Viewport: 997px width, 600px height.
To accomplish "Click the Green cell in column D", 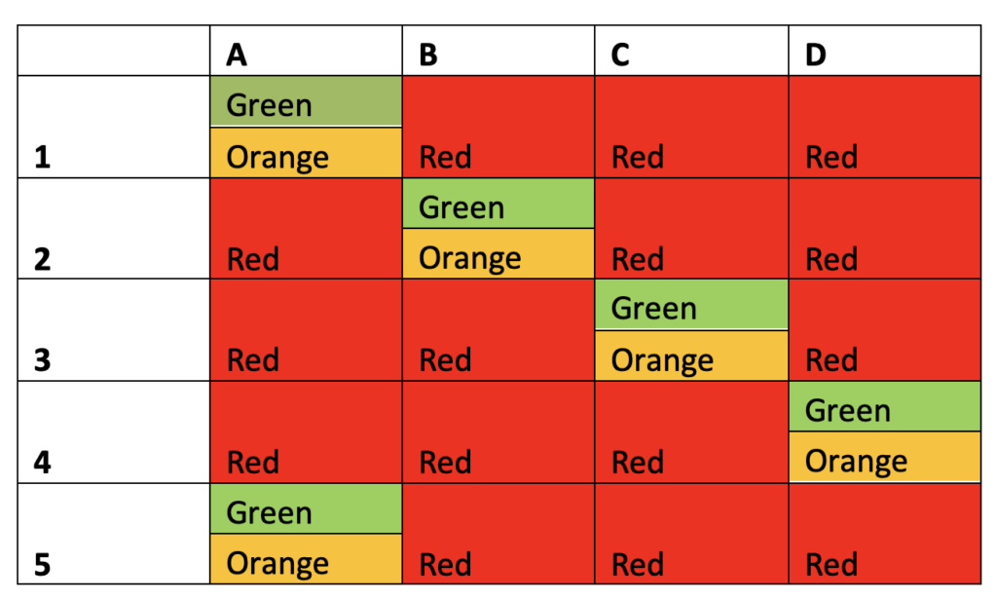I will point(884,407).
